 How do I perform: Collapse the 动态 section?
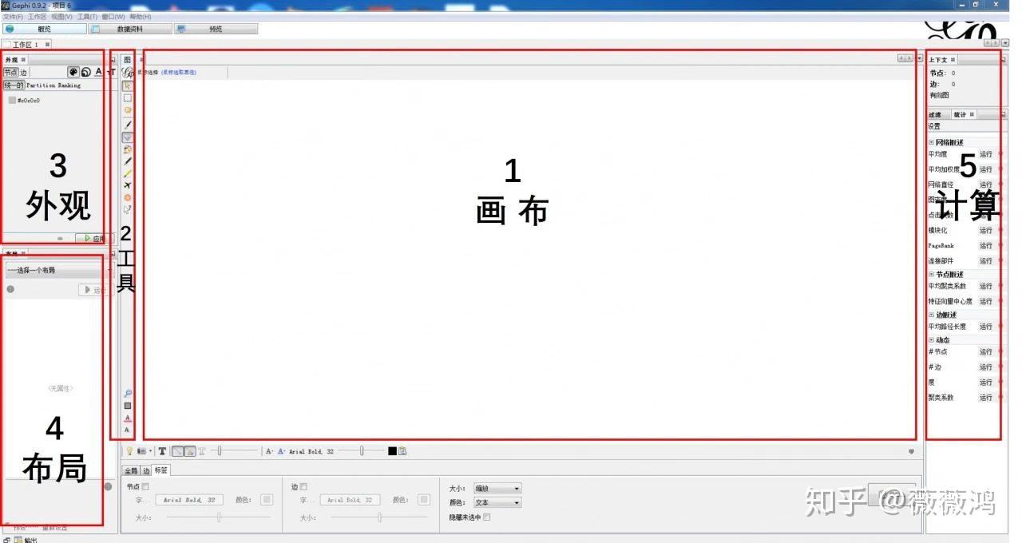pyautogui.click(x=931, y=340)
